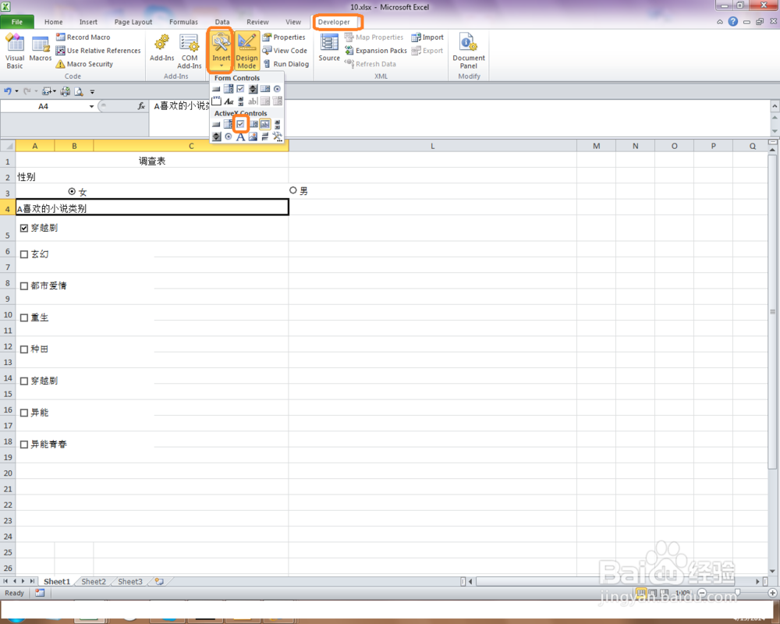Switch to the Home tab
Screen dimensions: 780x624
(x=53, y=22)
